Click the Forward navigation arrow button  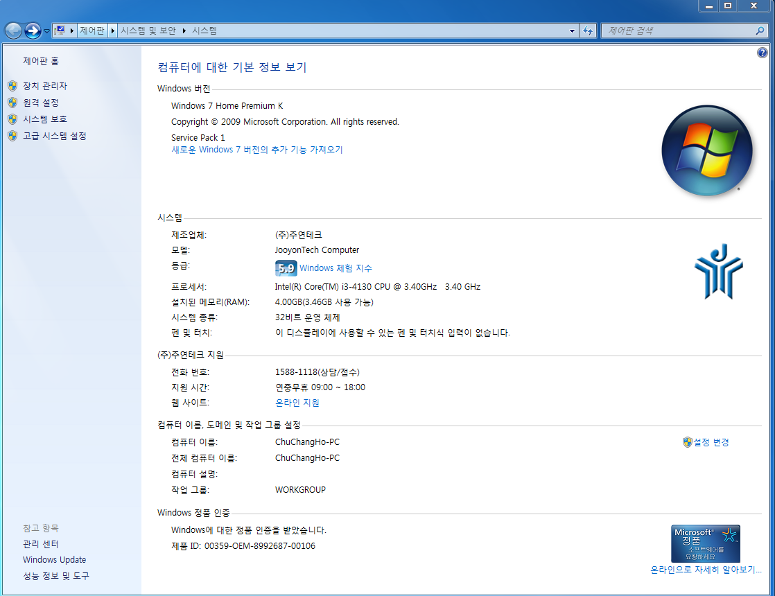coord(33,30)
